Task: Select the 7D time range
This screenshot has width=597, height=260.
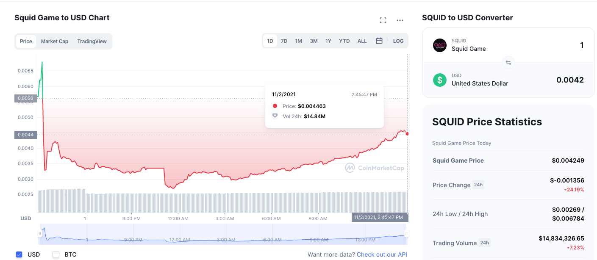Action: tap(284, 41)
